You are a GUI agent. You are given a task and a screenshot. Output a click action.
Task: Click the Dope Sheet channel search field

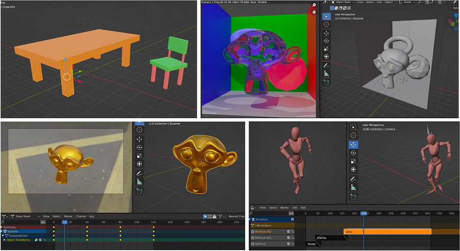(21, 222)
